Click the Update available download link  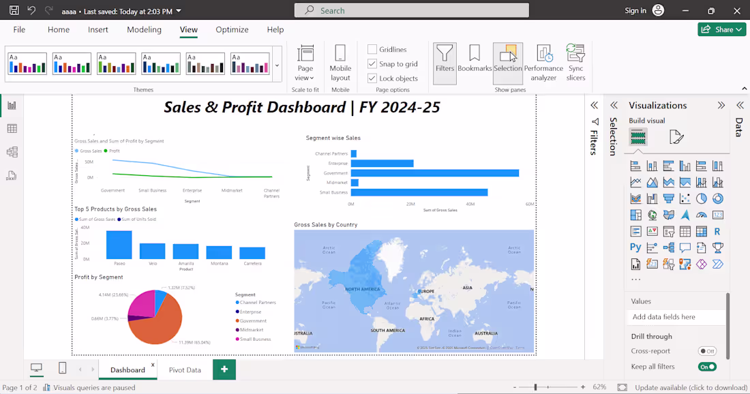[693, 387]
